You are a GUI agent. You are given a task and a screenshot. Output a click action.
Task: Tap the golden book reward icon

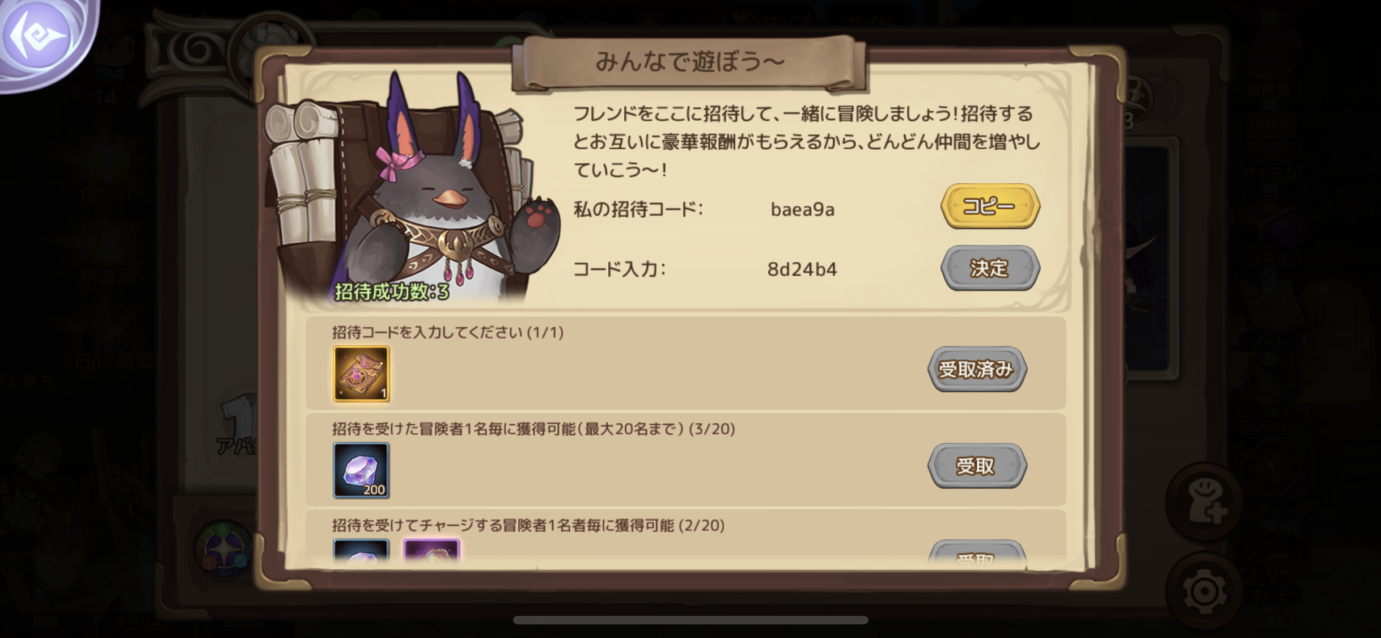[361, 374]
